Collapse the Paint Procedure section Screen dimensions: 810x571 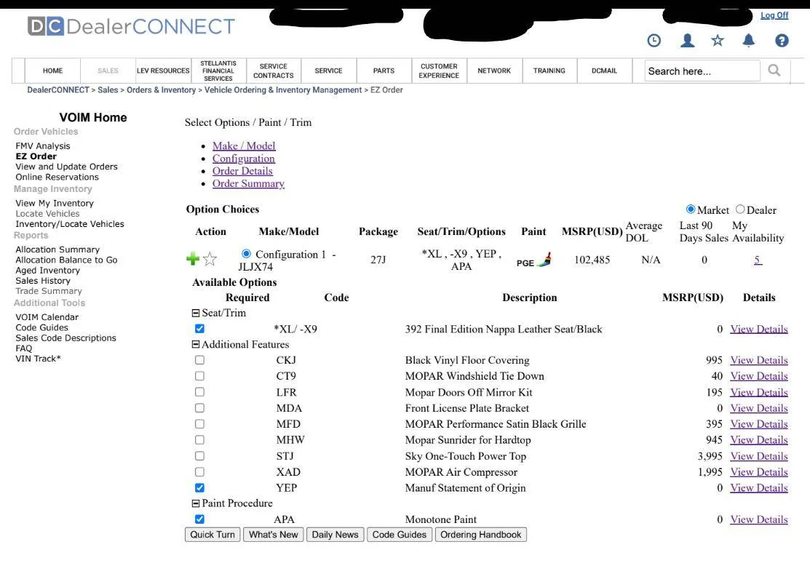pyautogui.click(x=196, y=503)
